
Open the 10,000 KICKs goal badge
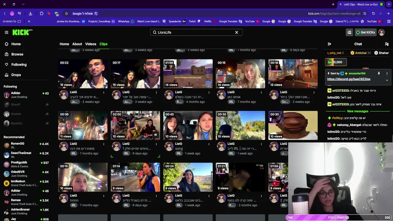336,62
